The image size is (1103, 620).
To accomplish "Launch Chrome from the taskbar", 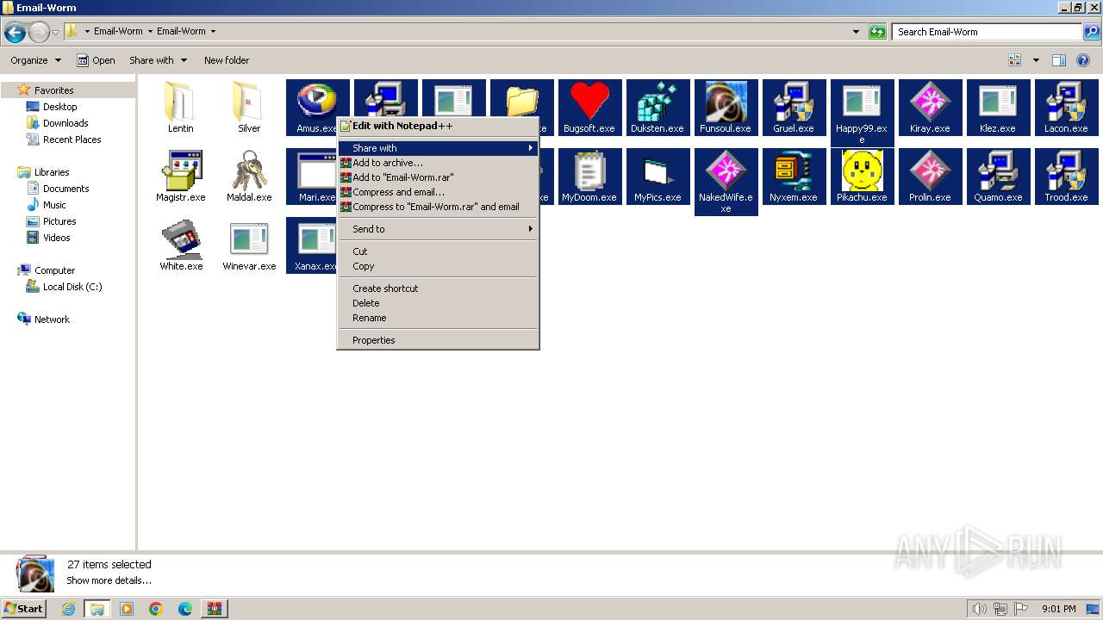I will (x=156, y=609).
